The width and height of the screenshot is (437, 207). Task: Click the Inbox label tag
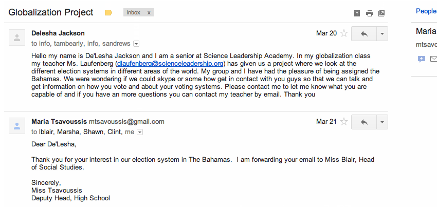coord(134,12)
